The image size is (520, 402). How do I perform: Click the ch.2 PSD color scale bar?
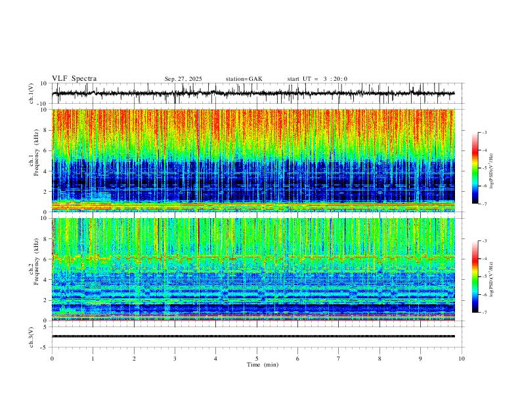(475, 277)
